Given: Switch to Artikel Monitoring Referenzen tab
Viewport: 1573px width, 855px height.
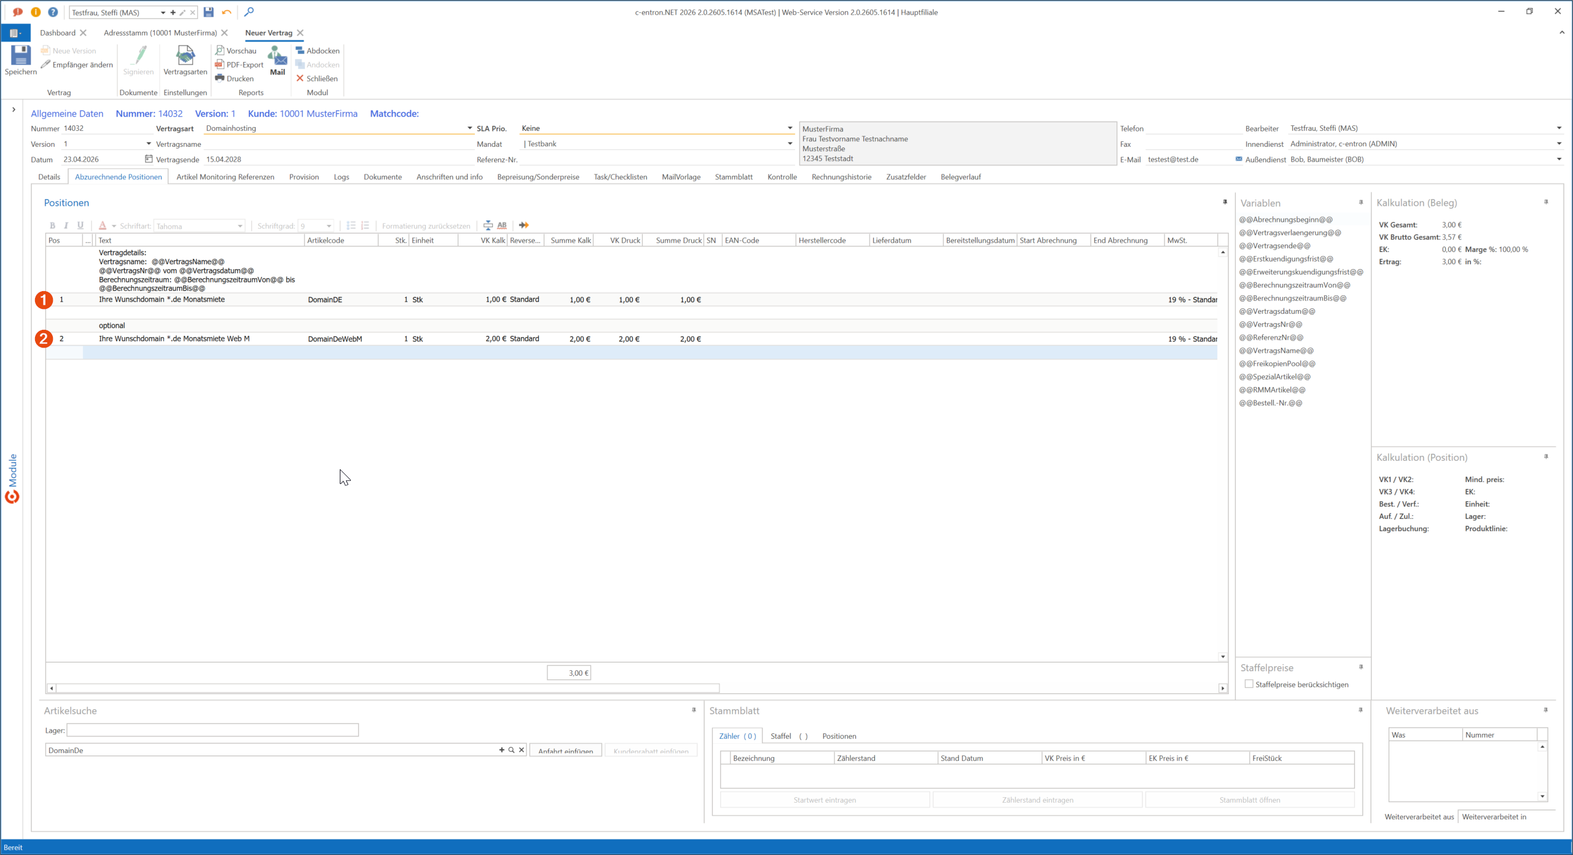Looking at the screenshot, I should pyautogui.click(x=226, y=177).
